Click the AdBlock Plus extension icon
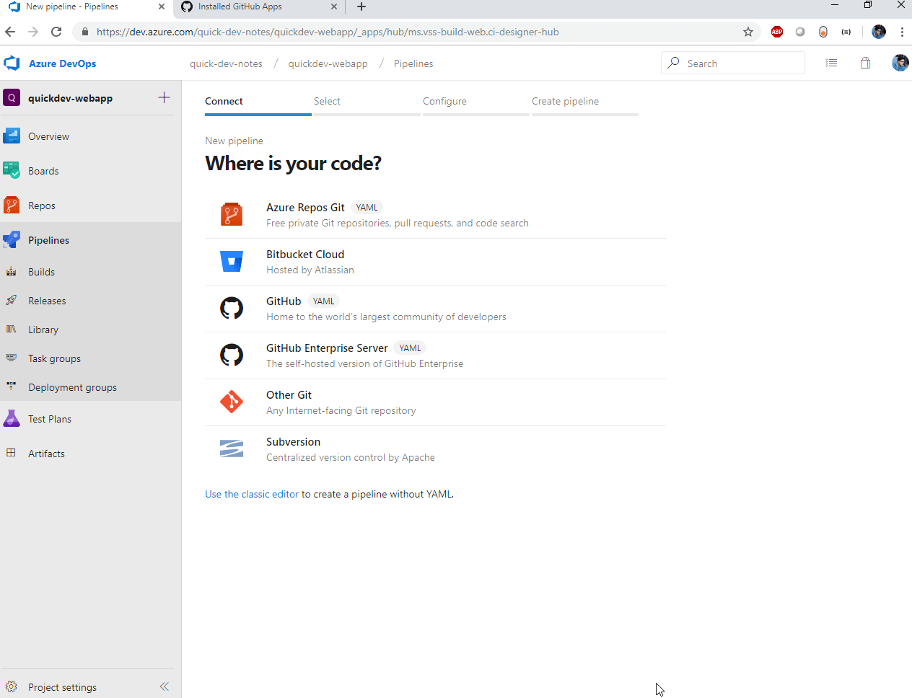The image size is (912, 698). (777, 32)
